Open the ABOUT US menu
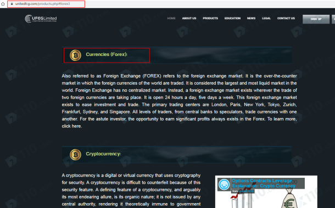The height and width of the screenshot is (208, 335). pyautogui.click(x=189, y=18)
